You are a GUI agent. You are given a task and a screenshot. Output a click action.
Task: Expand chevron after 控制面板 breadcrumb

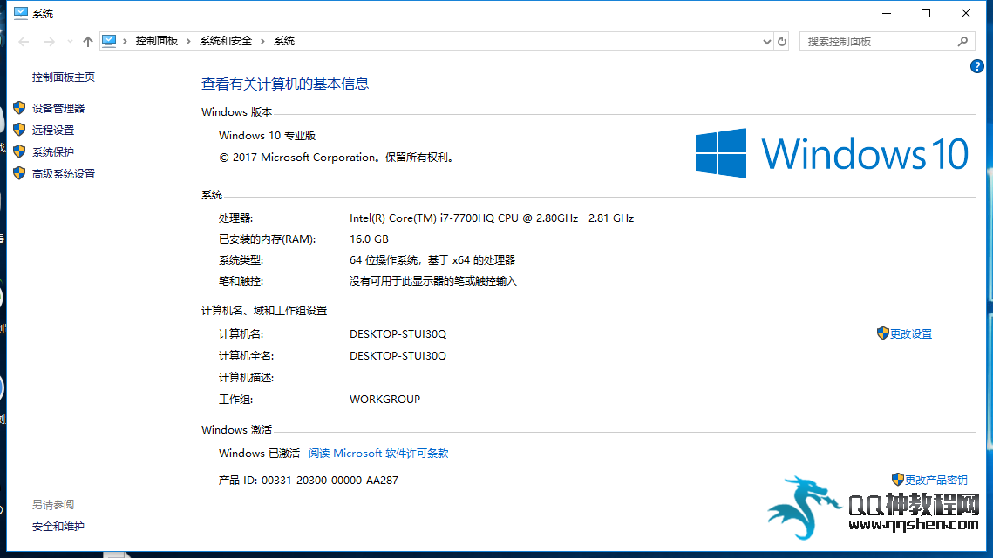[188, 41]
